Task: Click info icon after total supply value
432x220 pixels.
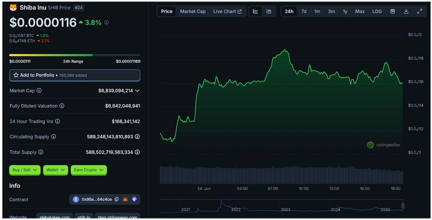Action: [137, 152]
